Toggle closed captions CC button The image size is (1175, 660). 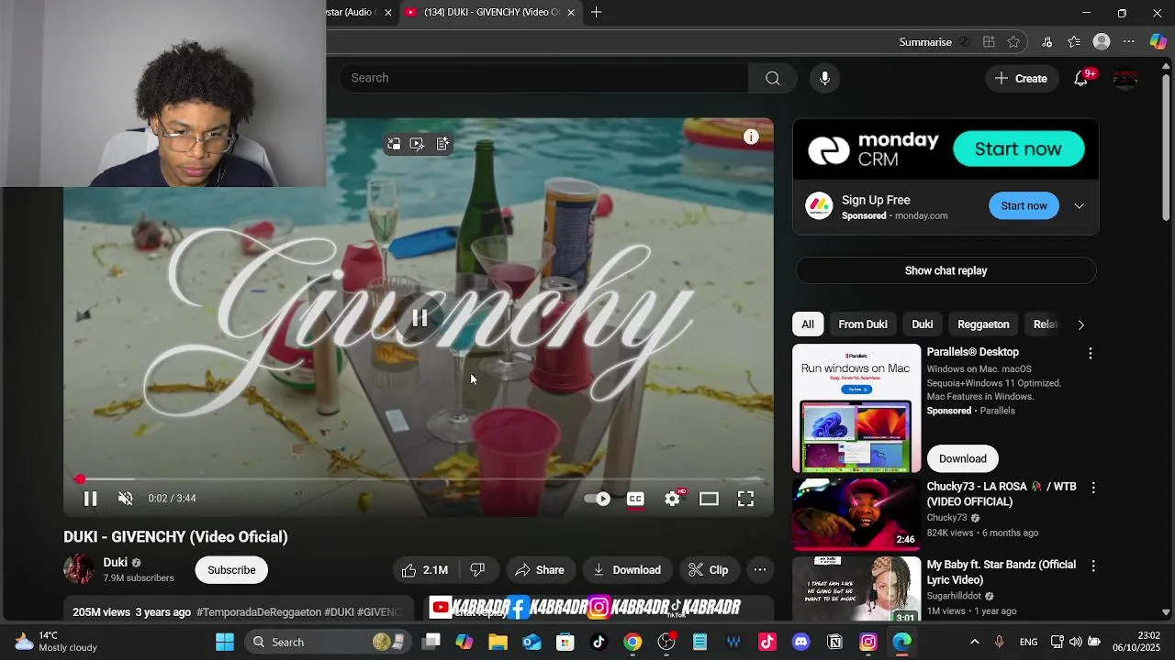(x=635, y=499)
